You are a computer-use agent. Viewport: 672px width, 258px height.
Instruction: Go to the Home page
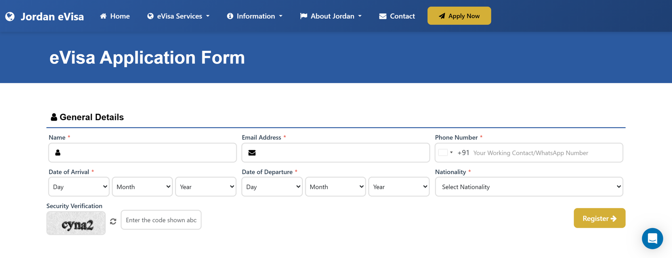pos(115,16)
